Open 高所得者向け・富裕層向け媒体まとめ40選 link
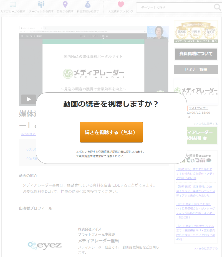222x257 pixels. (x=195, y=233)
